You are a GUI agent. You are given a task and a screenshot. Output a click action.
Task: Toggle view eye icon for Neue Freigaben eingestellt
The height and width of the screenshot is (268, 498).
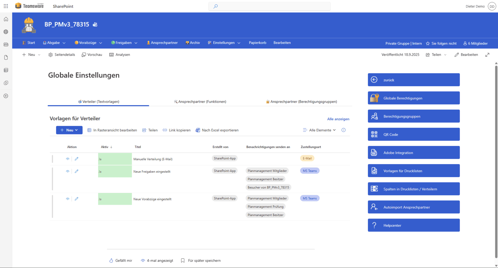click(x=68, y=171)
